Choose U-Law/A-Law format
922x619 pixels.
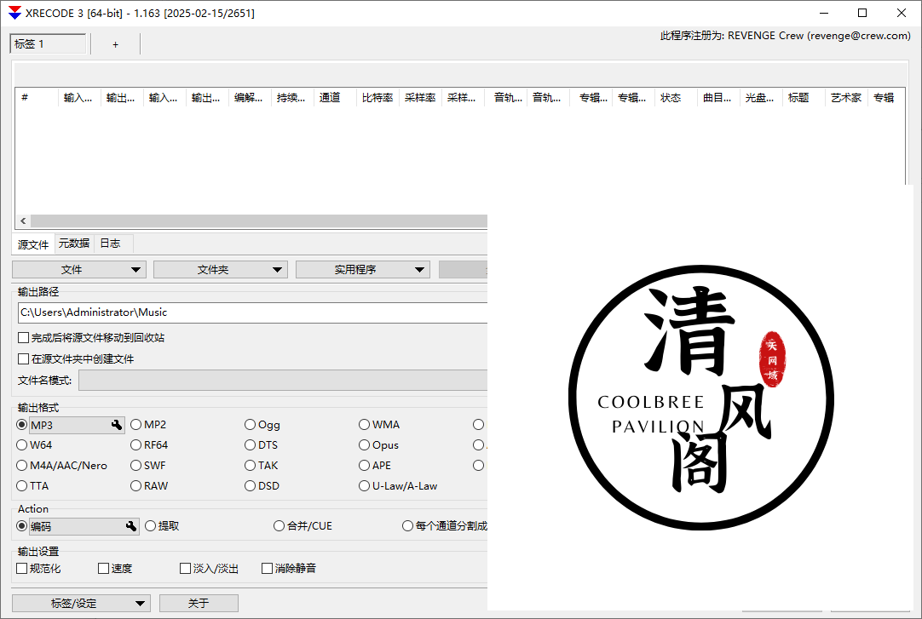point(364,485)
